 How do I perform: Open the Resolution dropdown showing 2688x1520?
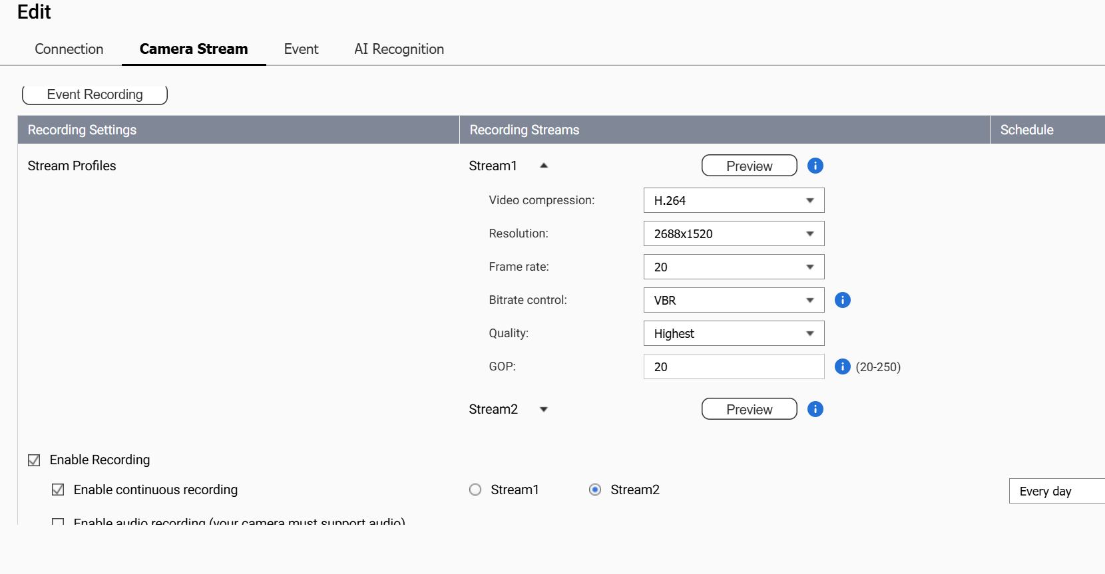coord(734,233)
